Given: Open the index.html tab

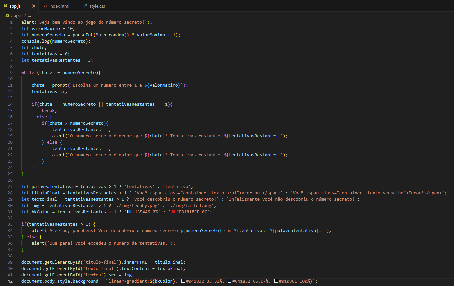Looking at the screenshot, I should (59, 6).
